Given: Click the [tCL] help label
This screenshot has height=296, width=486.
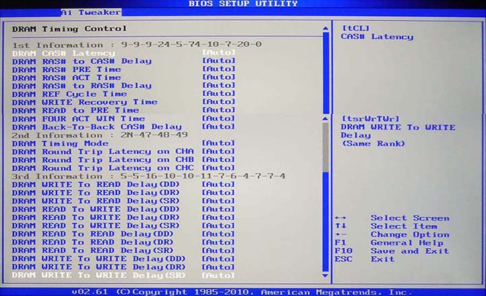Looking at the screenshot, I should [x=355, y=28].
